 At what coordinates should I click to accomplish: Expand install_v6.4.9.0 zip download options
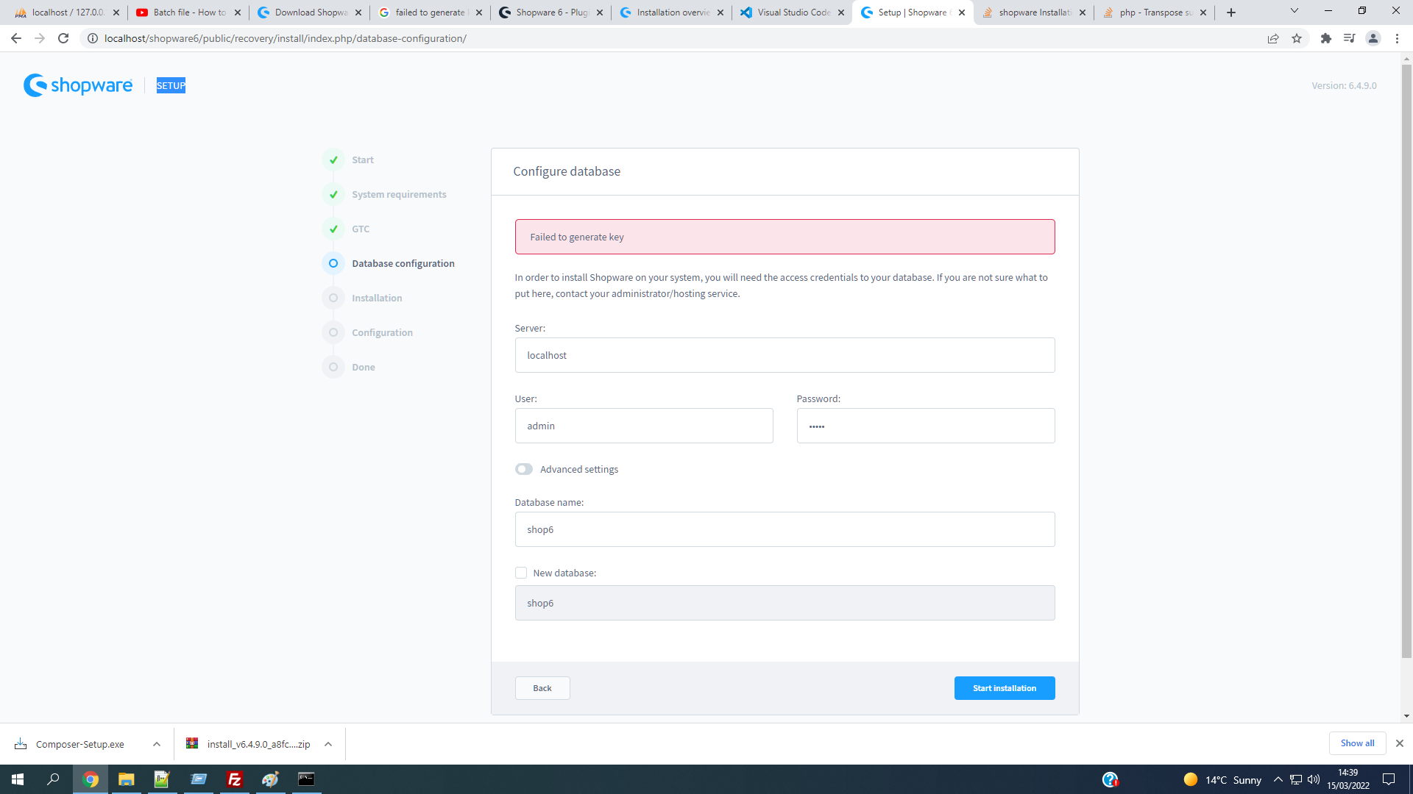[328, 744]
